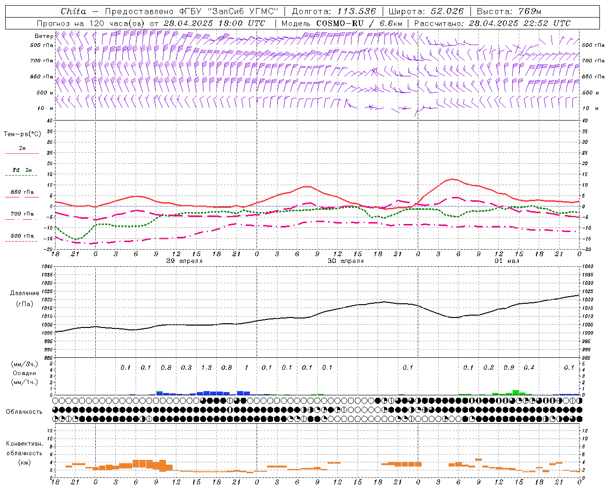Select the model name COSMO-RU / 6.6км
This screenshot has width=607, height=486.
[x=359, y=23]
